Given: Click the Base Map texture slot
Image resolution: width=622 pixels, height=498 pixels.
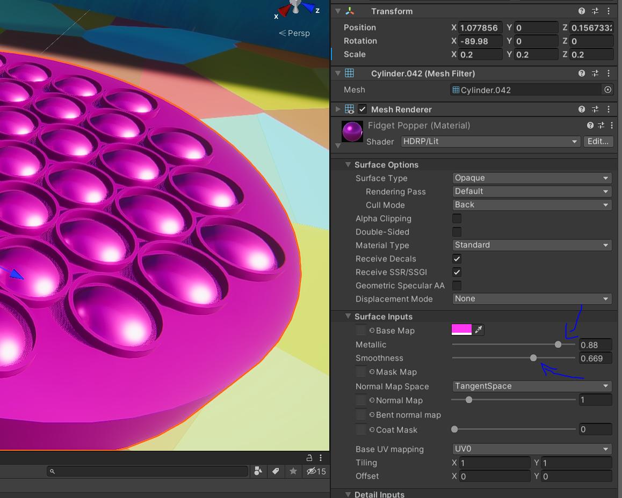Looking at the screenshot, I should pyautogui.click(x=360, y=331).
